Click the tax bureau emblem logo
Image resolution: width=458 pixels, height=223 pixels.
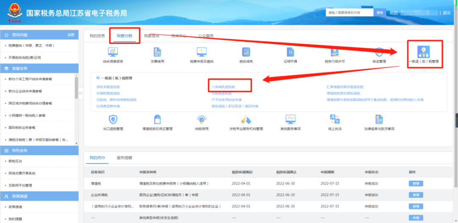pos(14,13)
